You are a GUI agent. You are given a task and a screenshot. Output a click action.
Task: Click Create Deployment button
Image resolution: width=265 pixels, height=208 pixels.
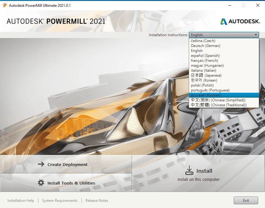click(x=66, y=164)
